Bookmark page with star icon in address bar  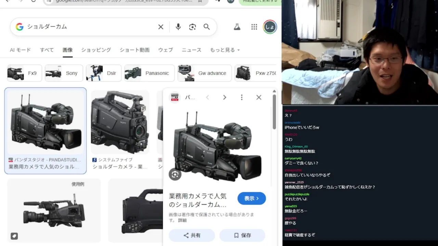[200, 1]
